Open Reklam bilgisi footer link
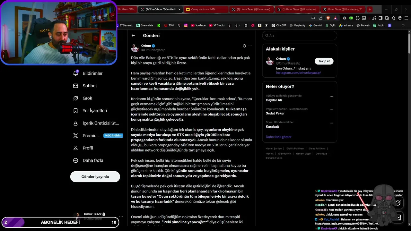 (x=303, y=154)
